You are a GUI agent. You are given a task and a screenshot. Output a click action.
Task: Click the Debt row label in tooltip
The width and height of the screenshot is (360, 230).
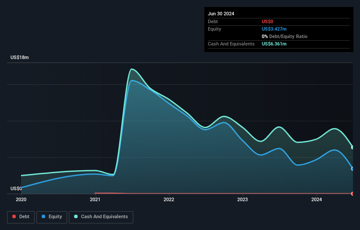(x=213, y=21)
